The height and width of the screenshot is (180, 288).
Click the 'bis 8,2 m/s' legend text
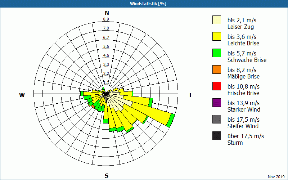[242, 70]
